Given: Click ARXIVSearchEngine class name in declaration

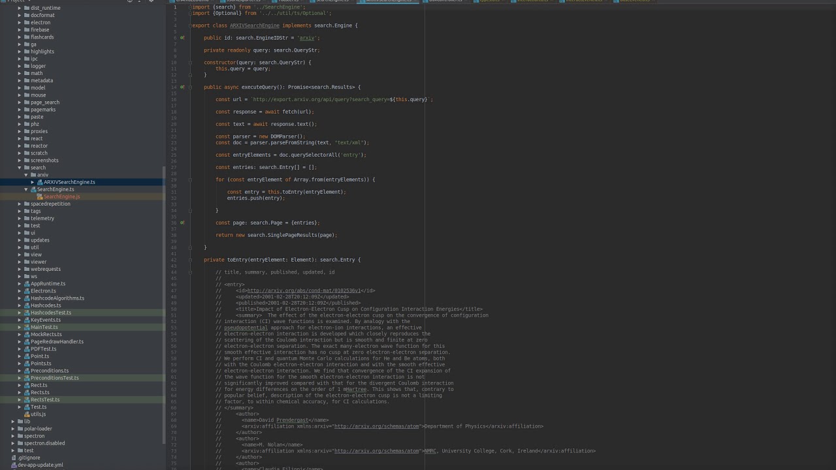Looking at the screenshot, I should 255,25.
